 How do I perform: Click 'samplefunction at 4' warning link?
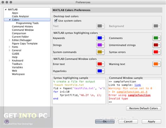tap(132, 92)
